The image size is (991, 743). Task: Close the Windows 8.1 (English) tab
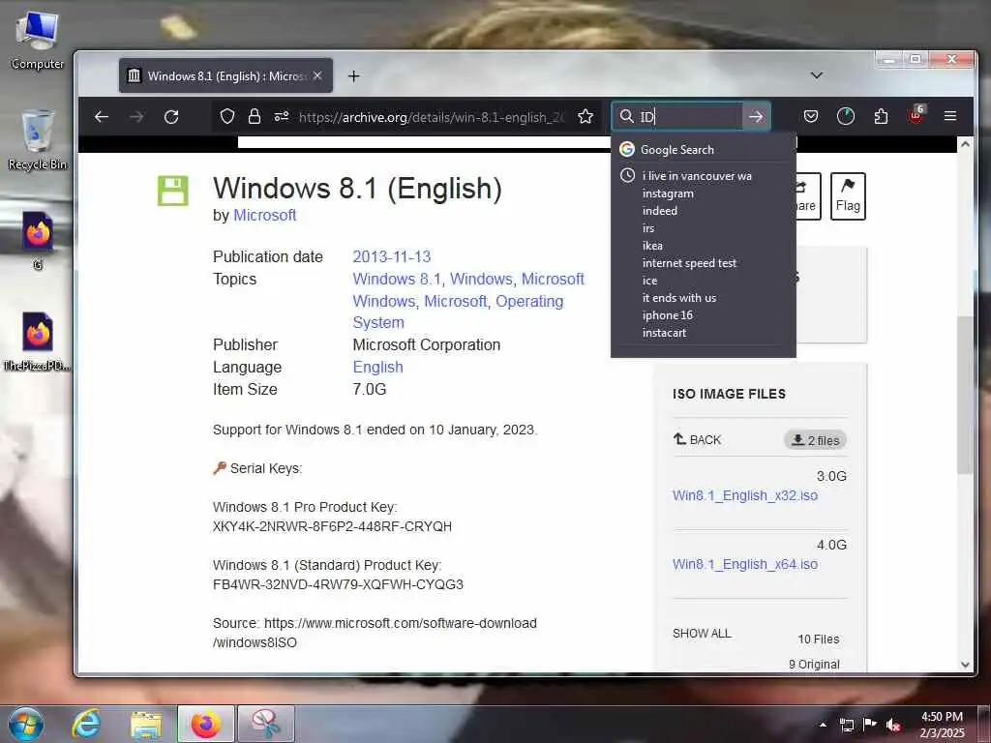(x=317, y=75)
